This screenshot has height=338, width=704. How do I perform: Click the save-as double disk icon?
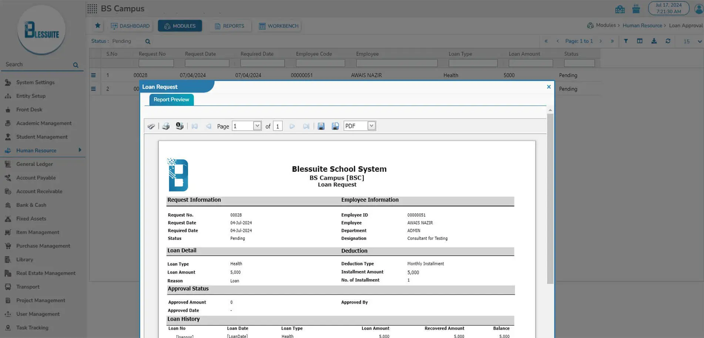coord(335,126)
